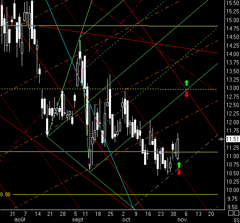Click the date label 14 on the time axis
240x223 pixels.
coord(38,214)
